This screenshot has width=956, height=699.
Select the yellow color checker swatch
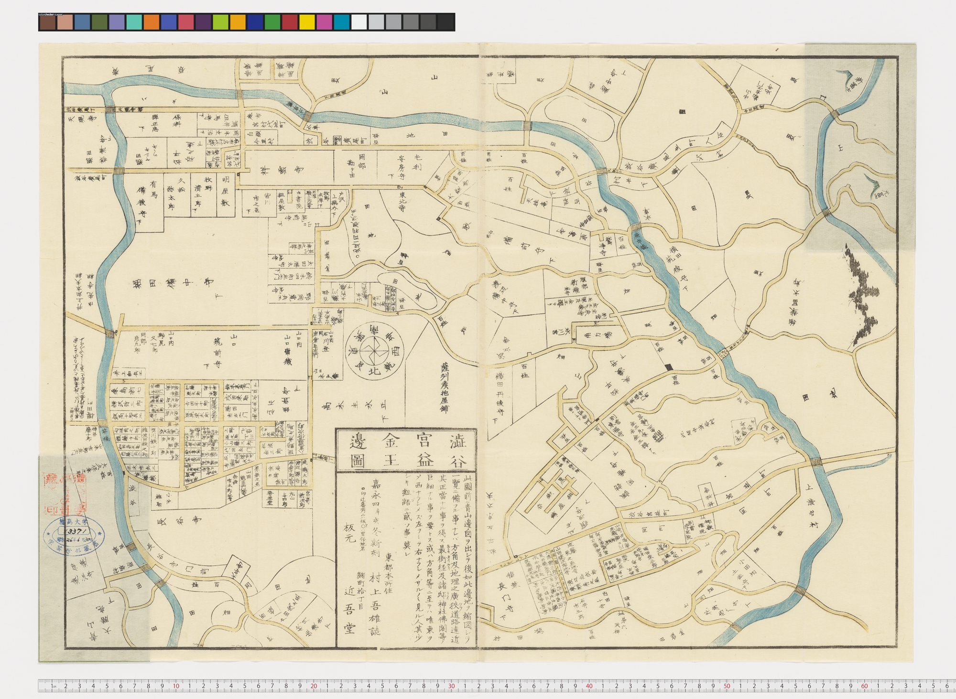307,22
